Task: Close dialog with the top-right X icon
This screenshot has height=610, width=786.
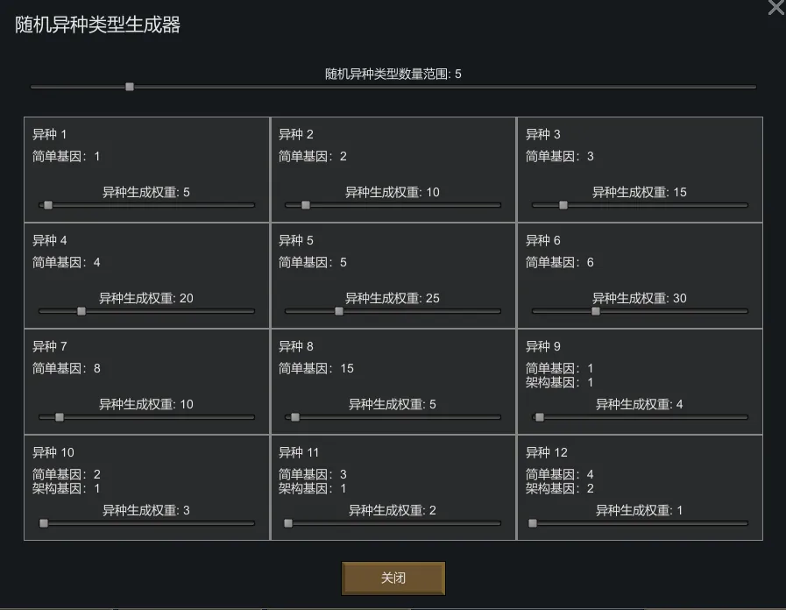Action: click(776, 8)
